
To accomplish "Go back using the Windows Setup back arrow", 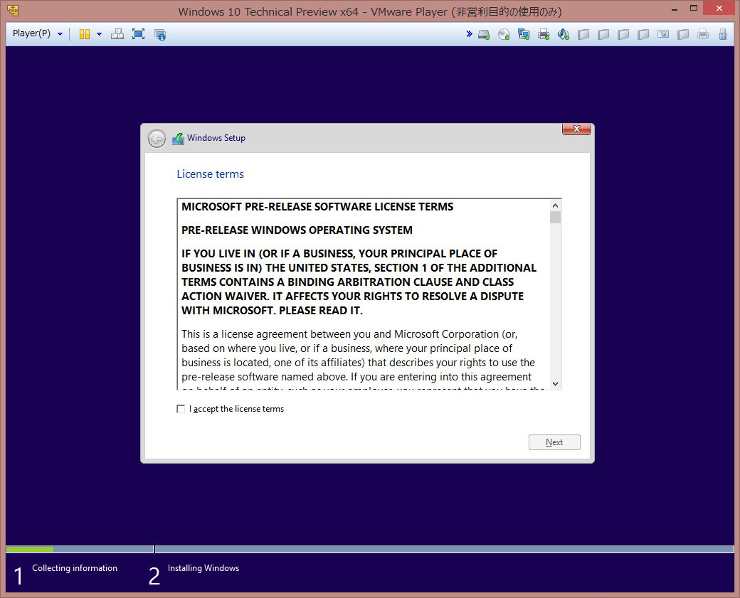I will (157, 139).
